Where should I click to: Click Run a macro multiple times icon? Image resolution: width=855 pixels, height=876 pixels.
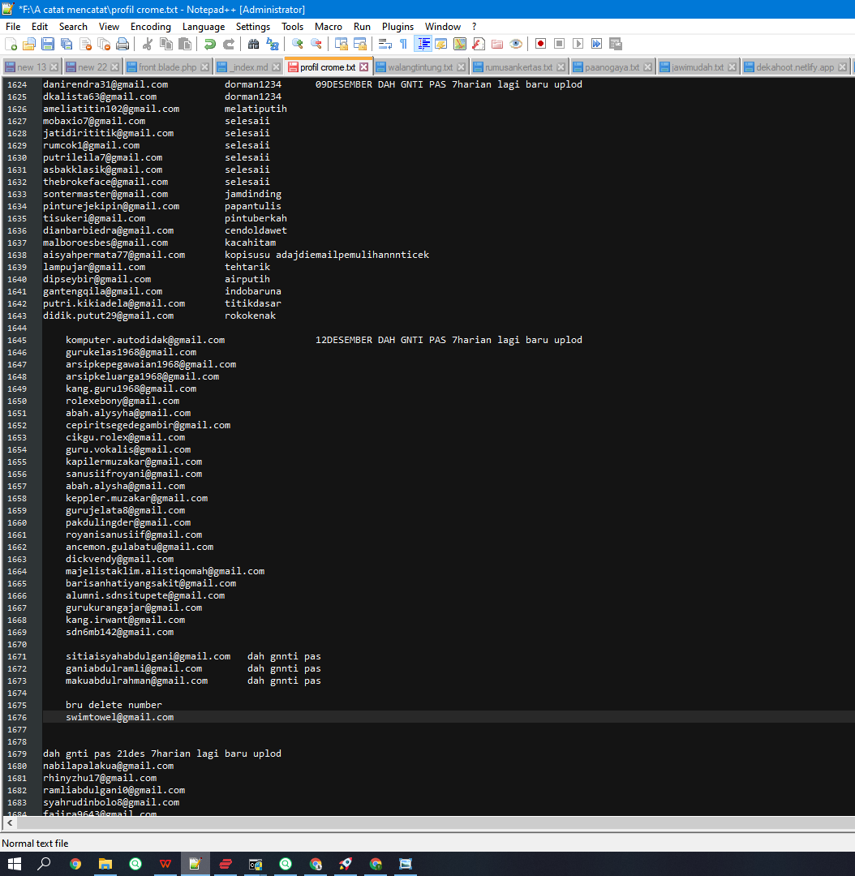click(597, 44)
